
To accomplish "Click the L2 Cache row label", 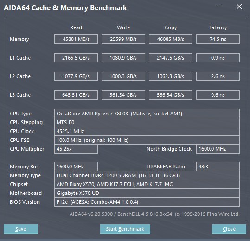I will tap(20, 76).
